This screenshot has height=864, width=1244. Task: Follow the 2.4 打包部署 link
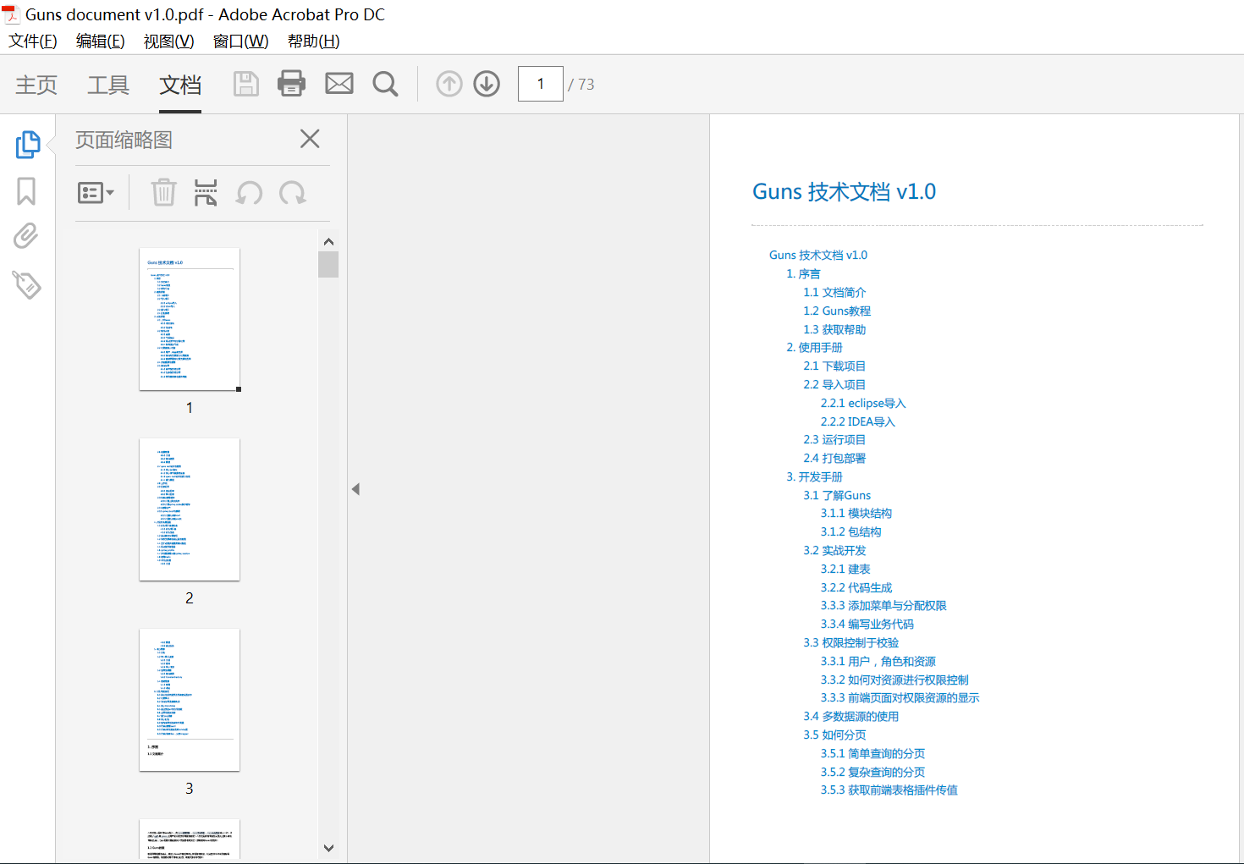834,458
